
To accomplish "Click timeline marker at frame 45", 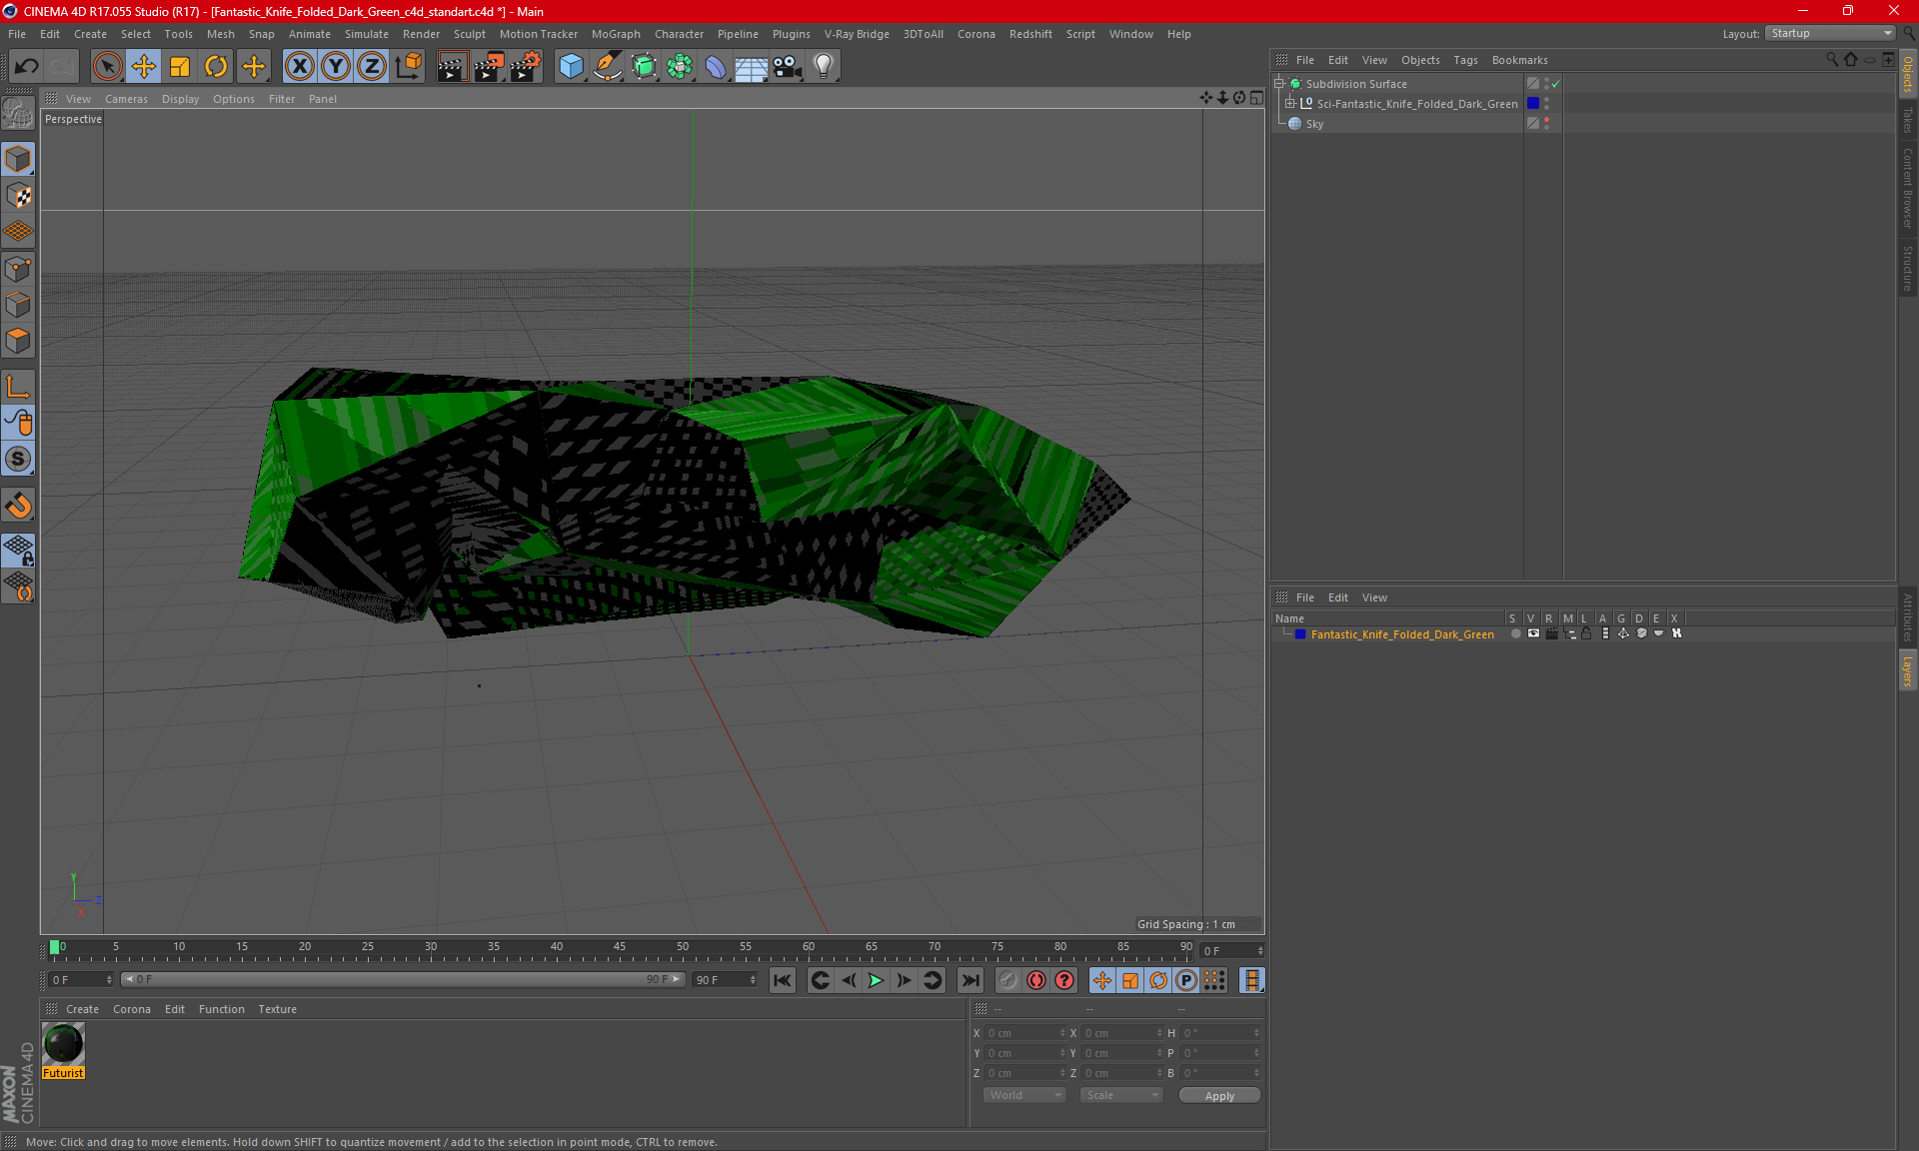I will 620,947.
